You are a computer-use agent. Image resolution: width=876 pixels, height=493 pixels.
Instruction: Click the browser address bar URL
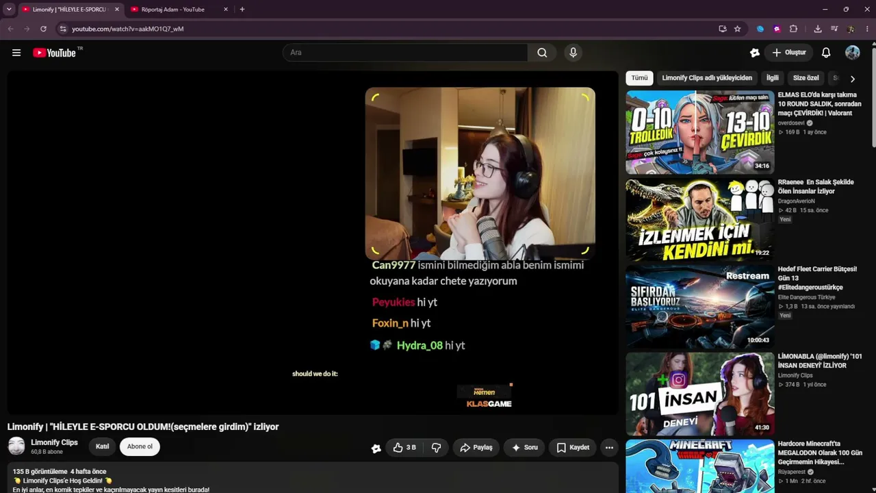coord(128,29)
